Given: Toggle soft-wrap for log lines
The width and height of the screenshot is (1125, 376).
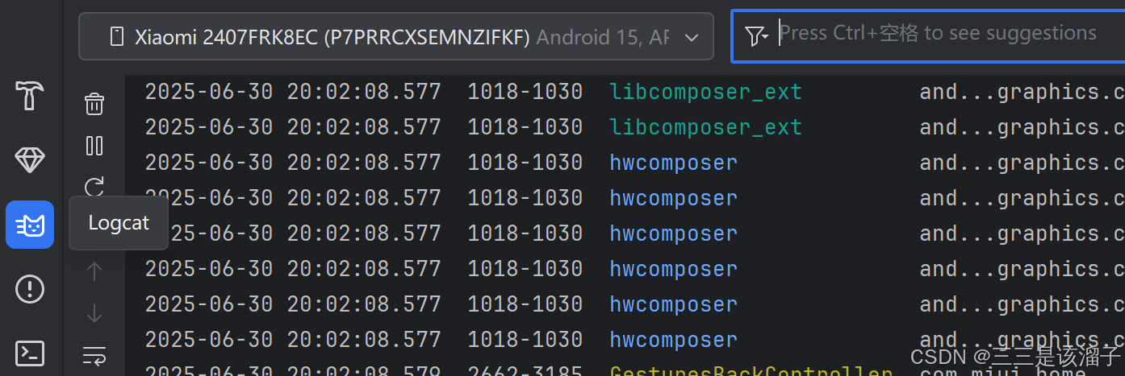Looking at the screenshot, I should click(x=94, y=356).
